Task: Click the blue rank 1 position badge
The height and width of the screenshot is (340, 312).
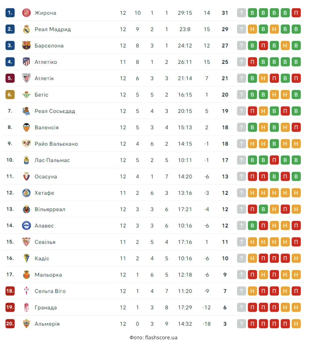Action: tap(10, 13)
